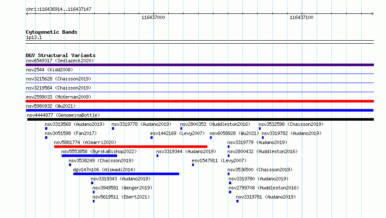
Task: Click the nsv3051598 (Fan2017) label
Action: (x=71, y=133)
